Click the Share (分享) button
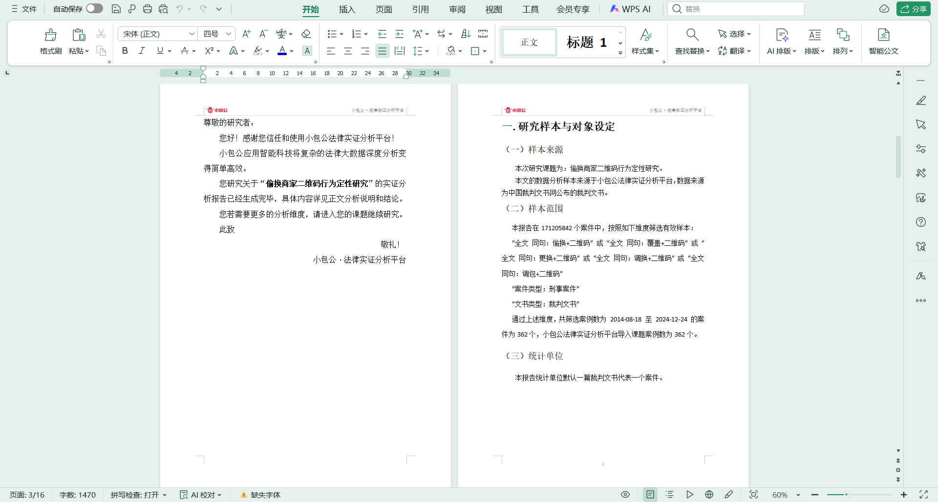Viewport: 938px width, 502px height. (913, 9)
